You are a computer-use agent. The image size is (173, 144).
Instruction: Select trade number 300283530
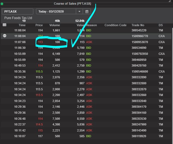click(x=139, y=119)
